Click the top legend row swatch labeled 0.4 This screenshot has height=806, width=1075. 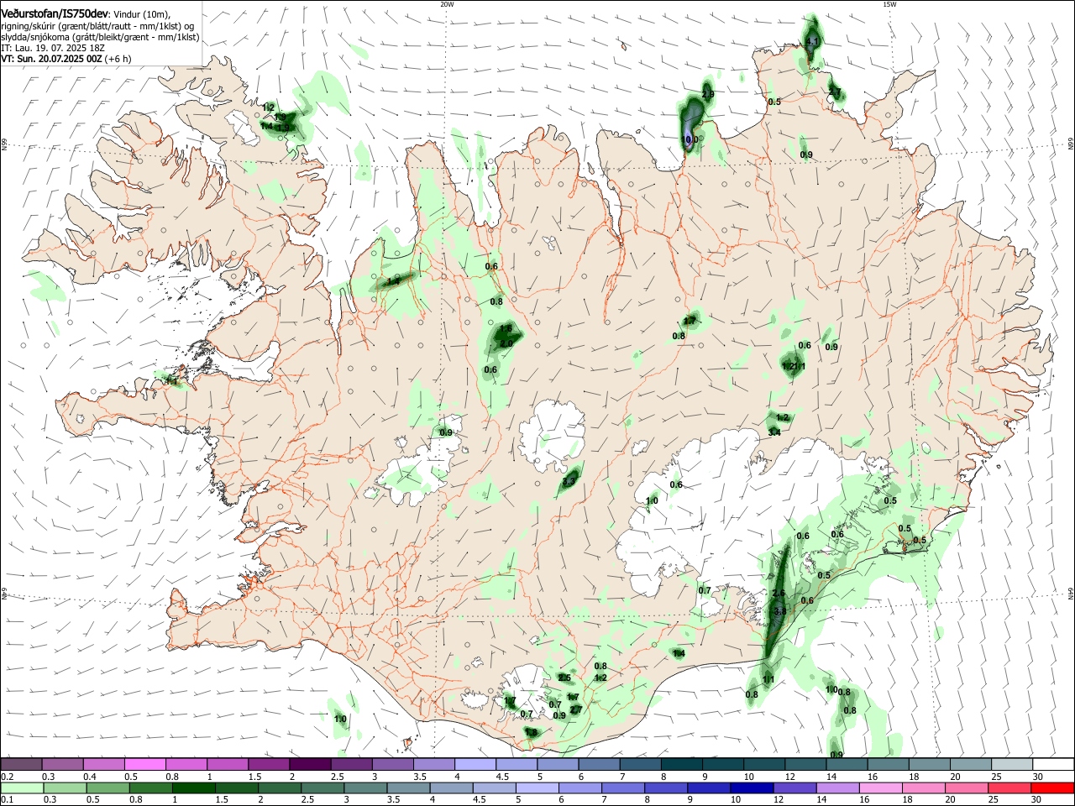103,764
